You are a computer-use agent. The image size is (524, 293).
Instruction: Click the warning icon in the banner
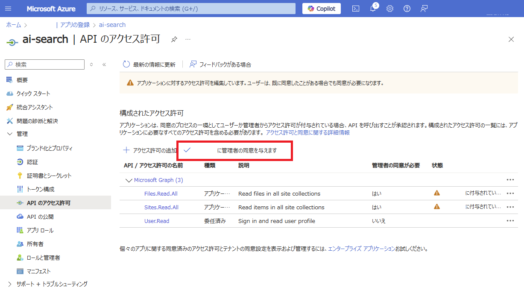coord(130,83)
